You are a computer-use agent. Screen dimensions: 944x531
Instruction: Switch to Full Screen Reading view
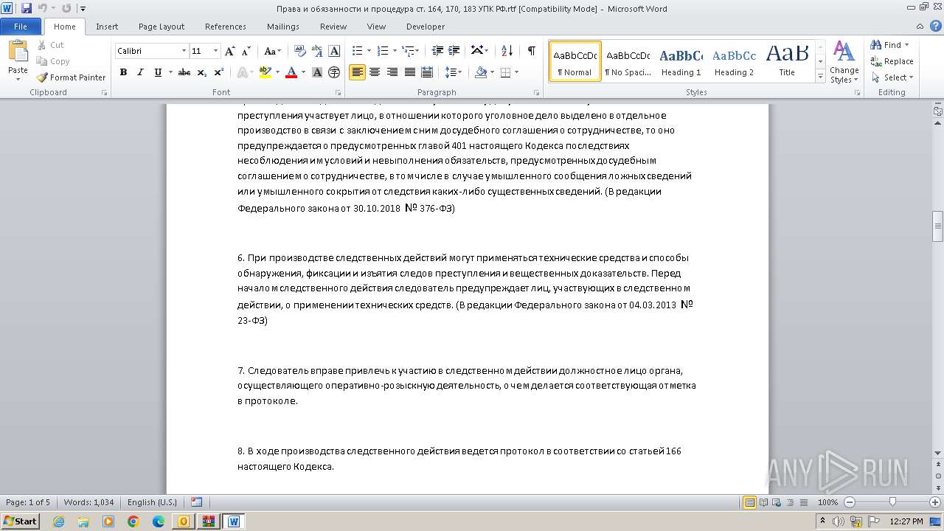(x=763, y=502)
